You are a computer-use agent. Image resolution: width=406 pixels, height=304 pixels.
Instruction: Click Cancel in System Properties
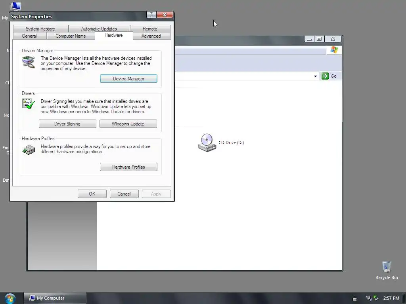click(124, 194)
